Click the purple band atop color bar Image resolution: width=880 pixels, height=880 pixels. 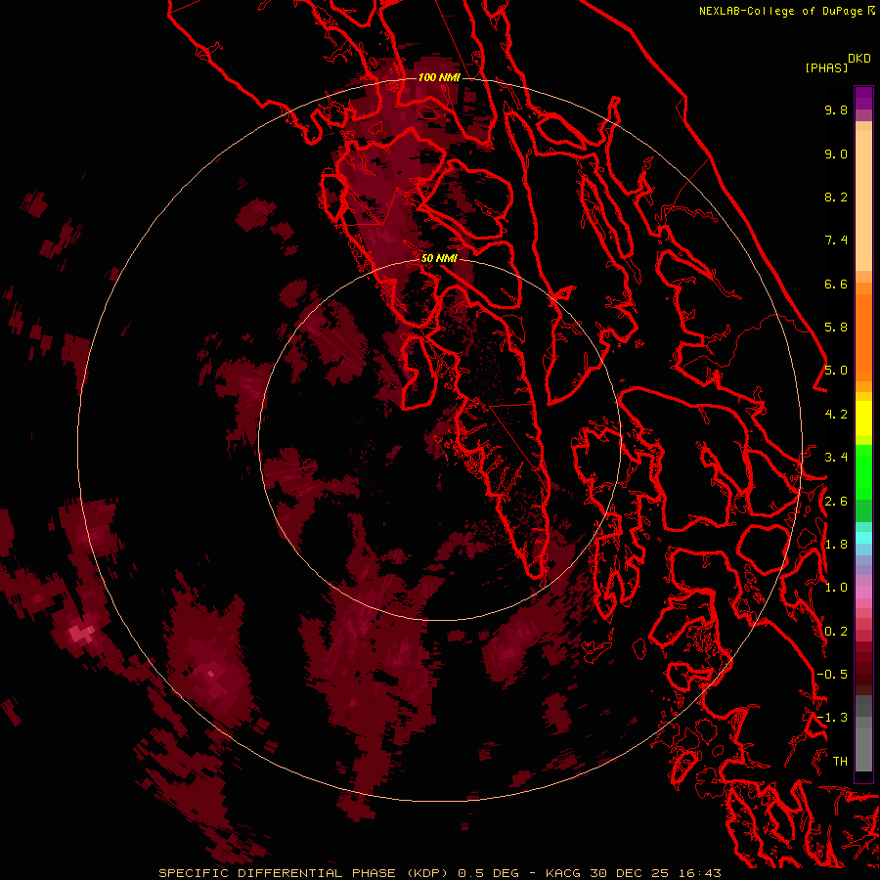pos(863,98)
